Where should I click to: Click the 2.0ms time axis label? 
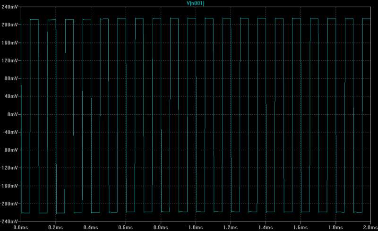(x=370, y=227)
